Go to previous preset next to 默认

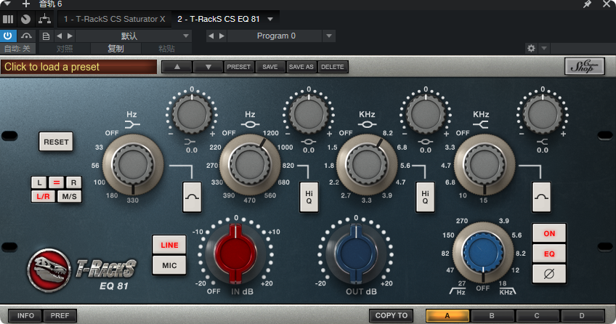[x=59, y=36]
